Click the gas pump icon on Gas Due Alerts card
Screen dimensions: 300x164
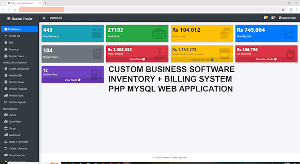tap(96, 74)
